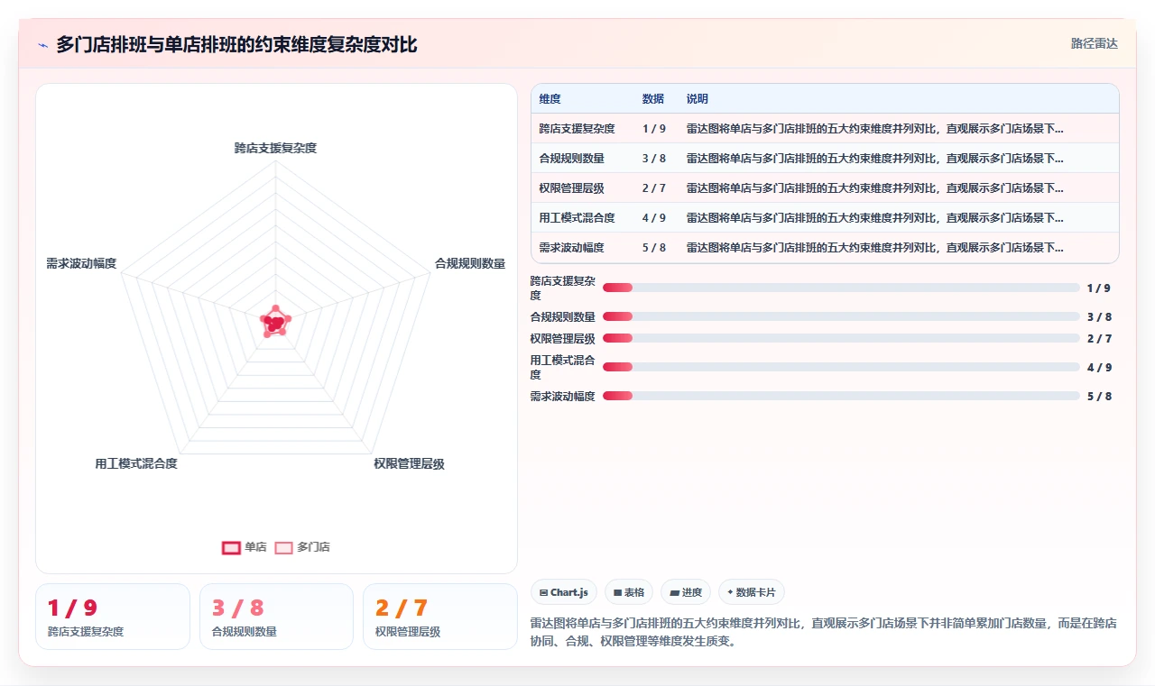Click the 路径雷达 label in the header

point(1095,43)
